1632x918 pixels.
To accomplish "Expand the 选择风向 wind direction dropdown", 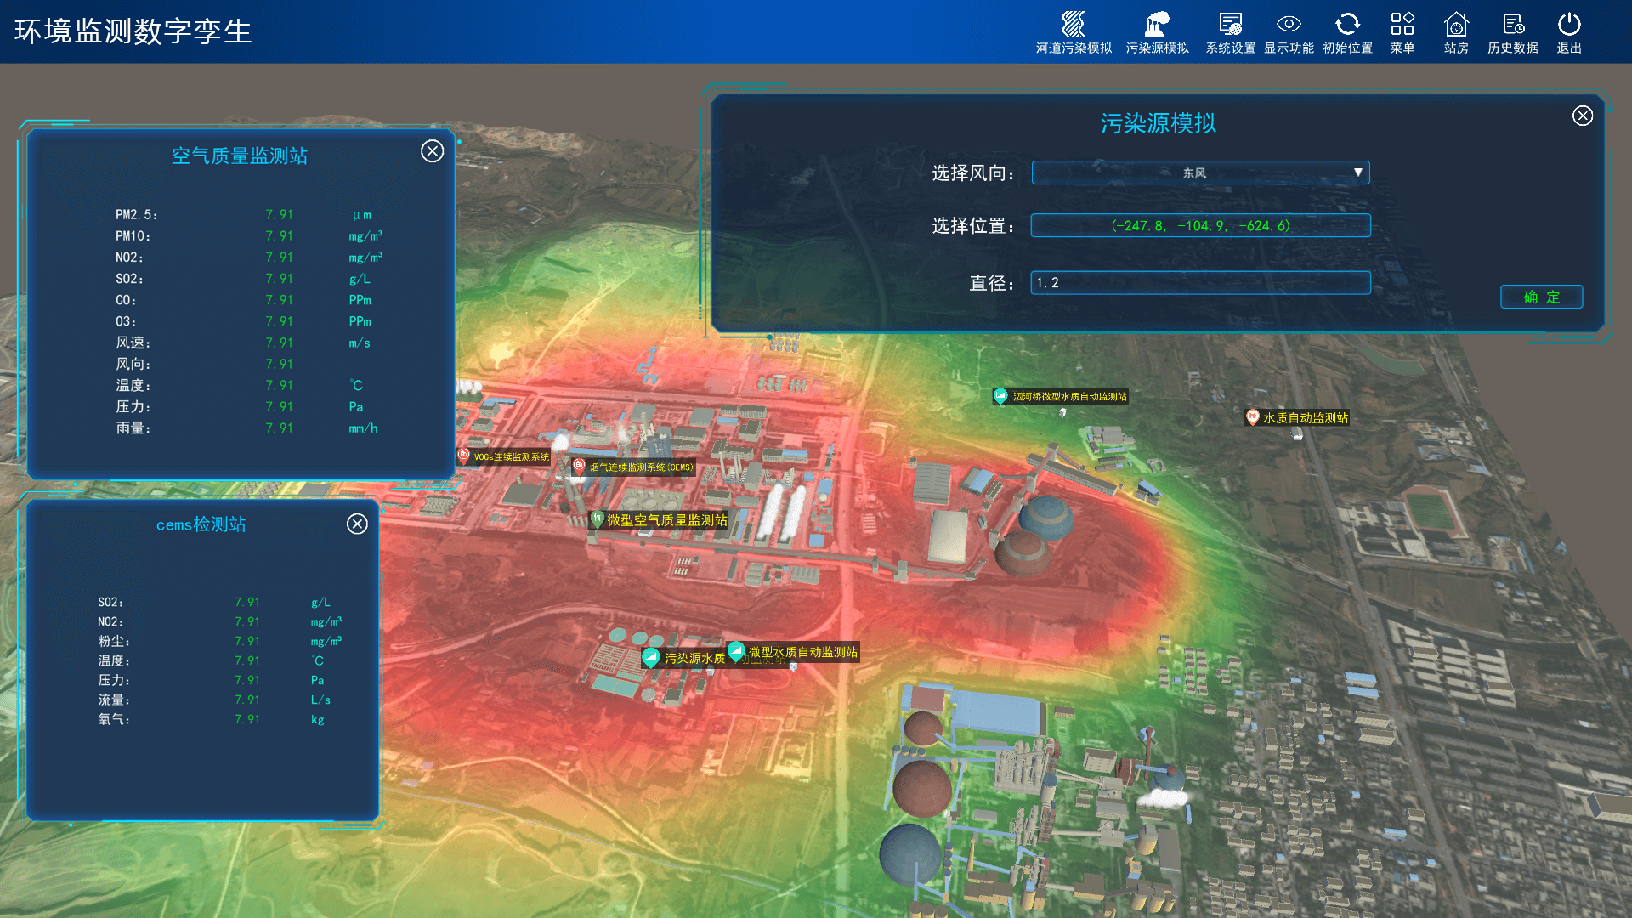I will [1199, 173].
